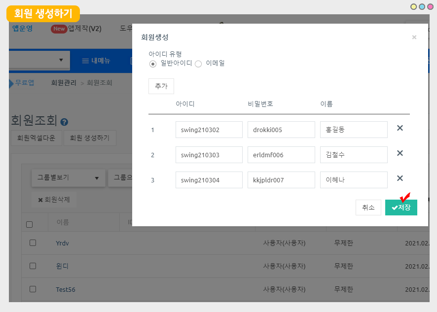Click the 저장 save button
437x312 pixels.
point(401,208)
